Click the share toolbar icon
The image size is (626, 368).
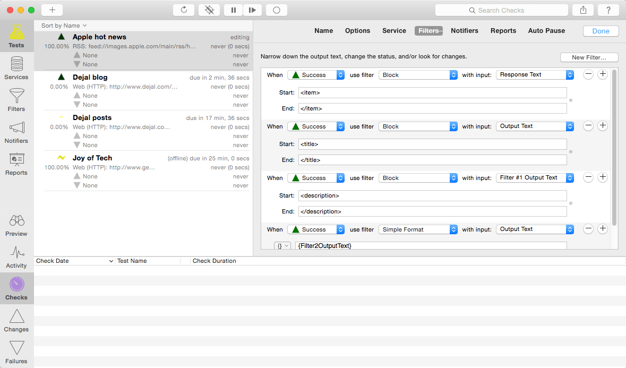[x=584, y=10]
